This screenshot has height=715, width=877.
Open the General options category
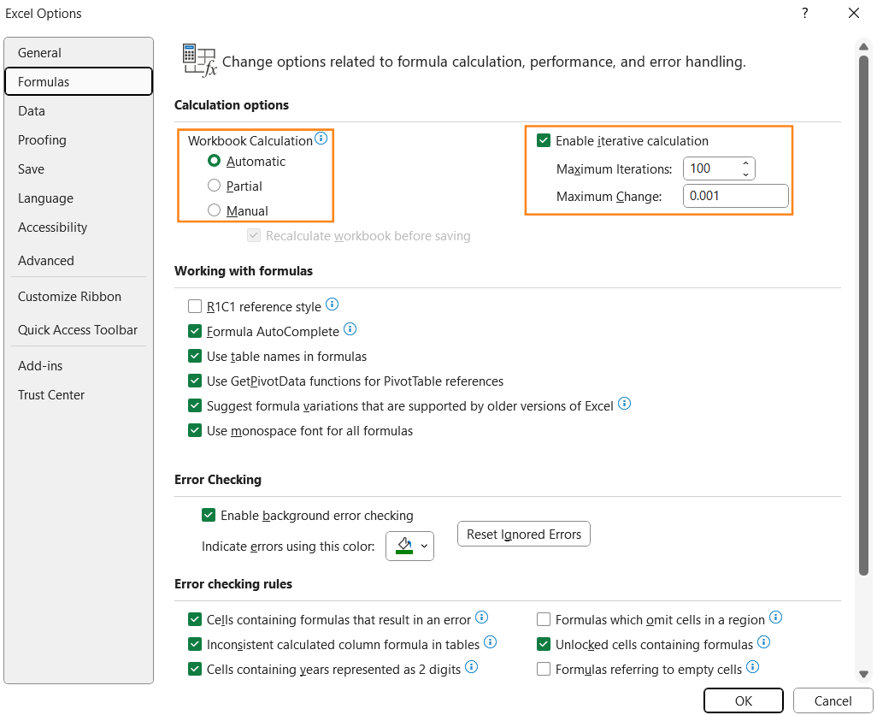click(79, 52)
